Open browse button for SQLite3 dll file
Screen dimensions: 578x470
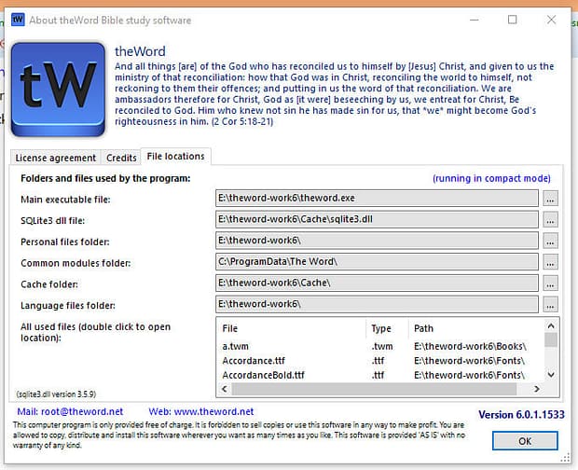click(x=550, y=220)
